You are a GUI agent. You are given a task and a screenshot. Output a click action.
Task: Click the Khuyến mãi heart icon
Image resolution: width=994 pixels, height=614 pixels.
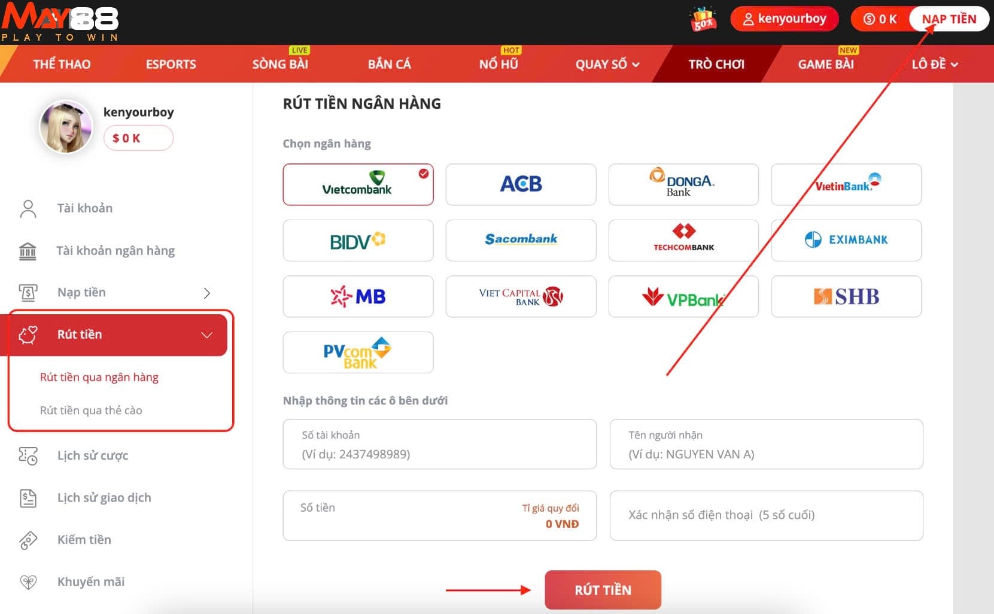click(28, 582)
